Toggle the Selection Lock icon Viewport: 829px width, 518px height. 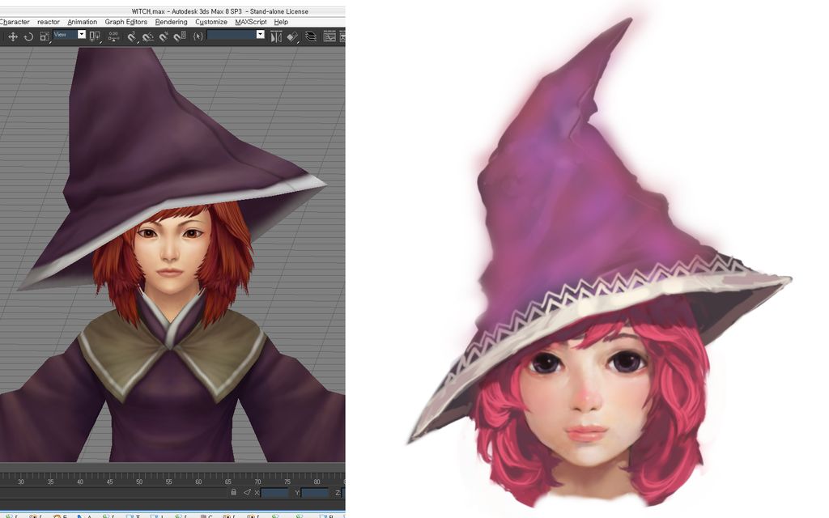coord(233,492)
